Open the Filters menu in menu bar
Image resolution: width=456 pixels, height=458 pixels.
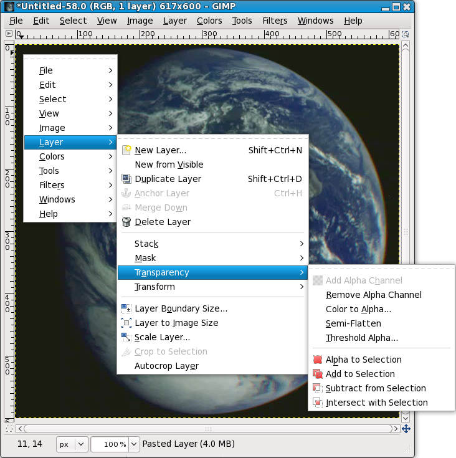point(275,21)
